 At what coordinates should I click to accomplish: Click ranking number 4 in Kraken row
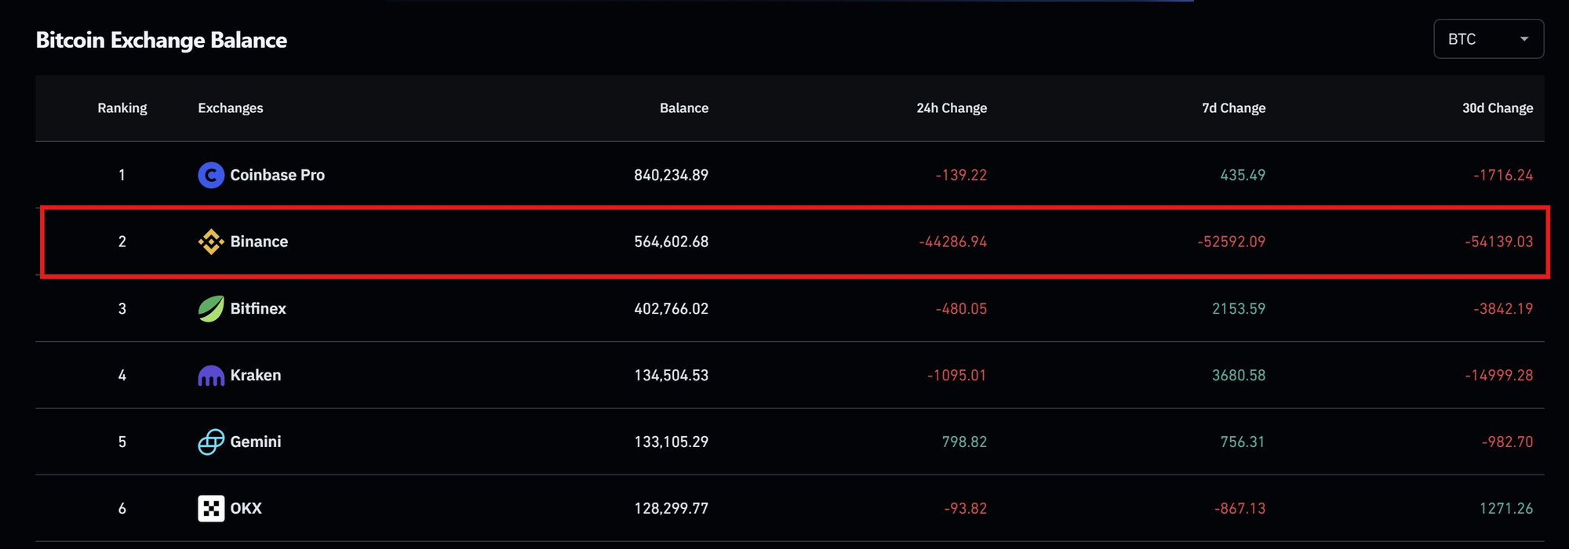pyautogui.click(x=122, y=376)
